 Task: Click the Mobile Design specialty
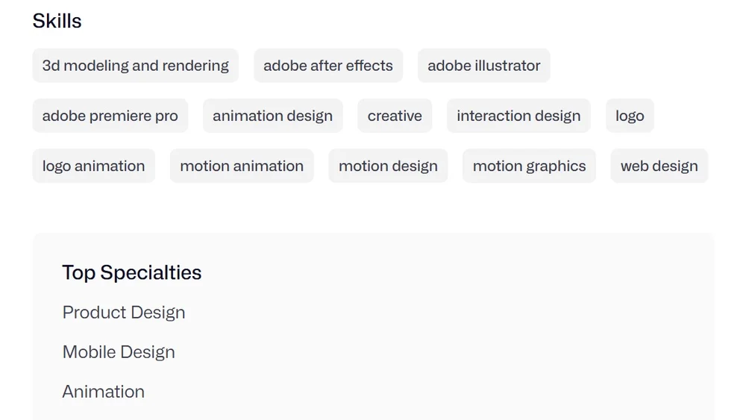[x=119, y=352]
